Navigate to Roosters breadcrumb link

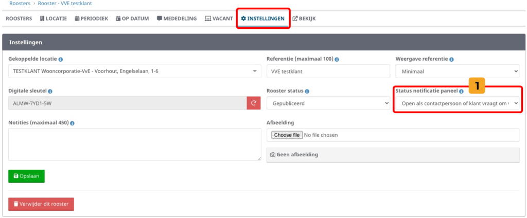pos(20,3)
